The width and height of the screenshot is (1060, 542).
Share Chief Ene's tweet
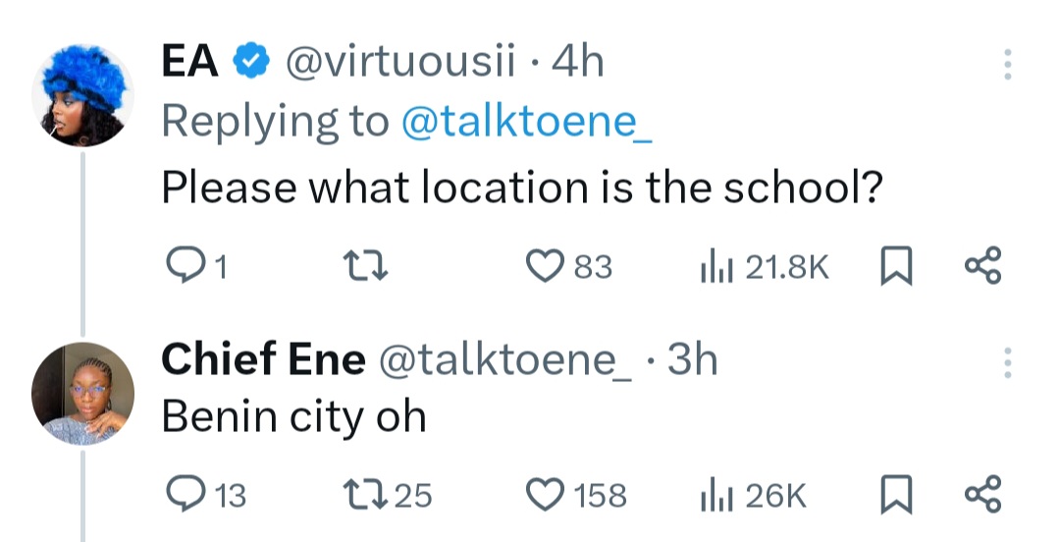tap(982, 495)
